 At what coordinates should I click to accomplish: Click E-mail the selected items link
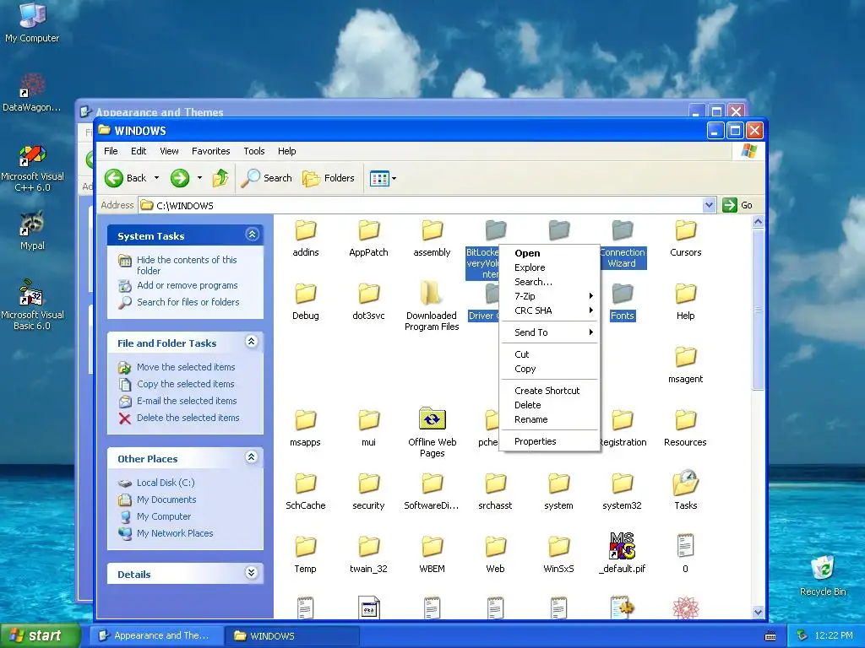coord(187,401)
